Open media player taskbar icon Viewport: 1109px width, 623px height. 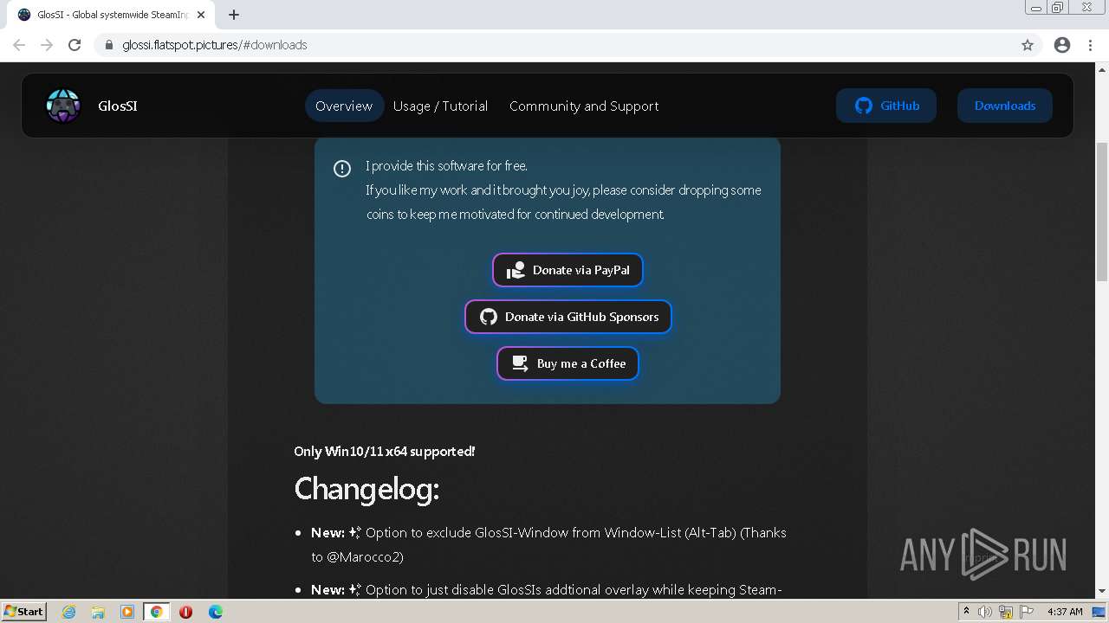[127, 612]
